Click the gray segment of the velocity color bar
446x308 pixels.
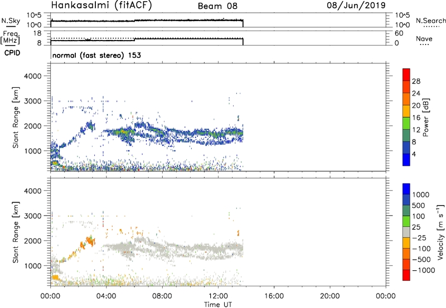pyautogui.click(x=406, y=232)
